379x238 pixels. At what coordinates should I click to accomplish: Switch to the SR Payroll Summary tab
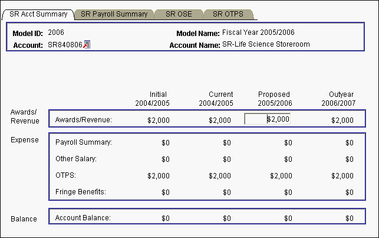click(x=114, y=14)
